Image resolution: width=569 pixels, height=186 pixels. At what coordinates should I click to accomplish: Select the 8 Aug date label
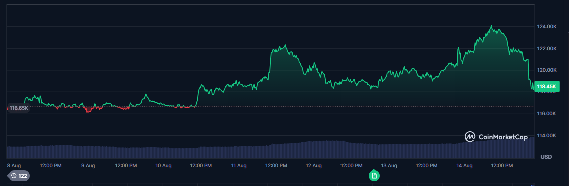[14, 166]
